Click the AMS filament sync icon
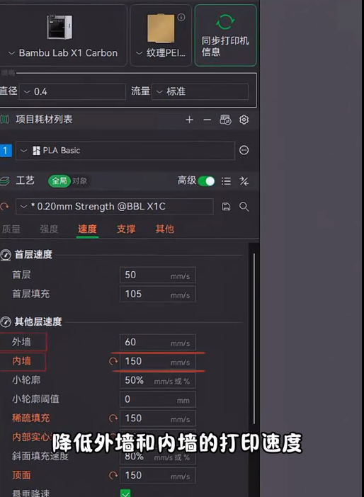364x497 pixels. [225, 120]
